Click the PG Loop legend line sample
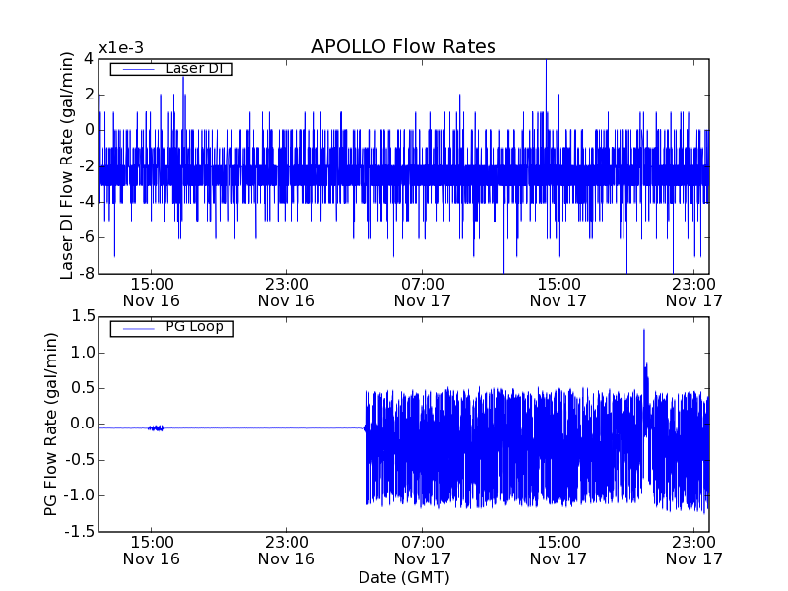The height and width of the screenshot is (591, 788). (x=139, y=329)
